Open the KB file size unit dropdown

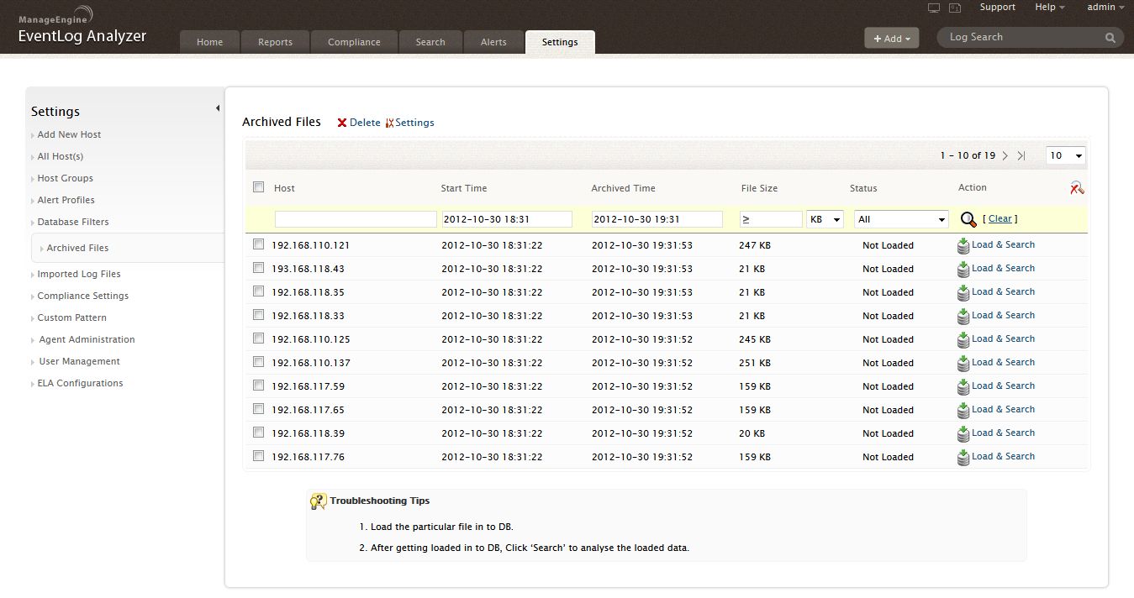(825, 219)
